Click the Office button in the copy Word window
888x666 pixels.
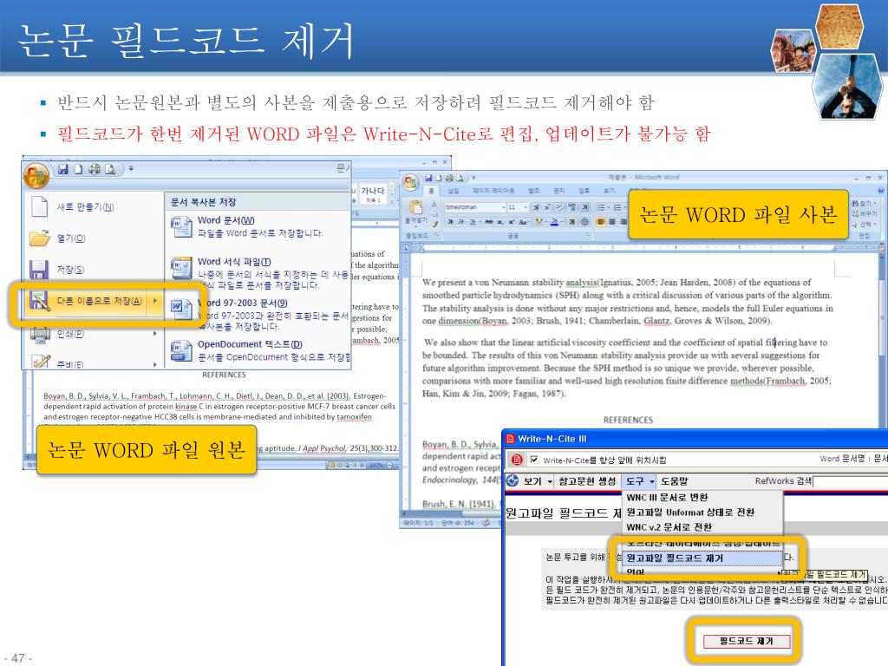click(x=410, y=182)
